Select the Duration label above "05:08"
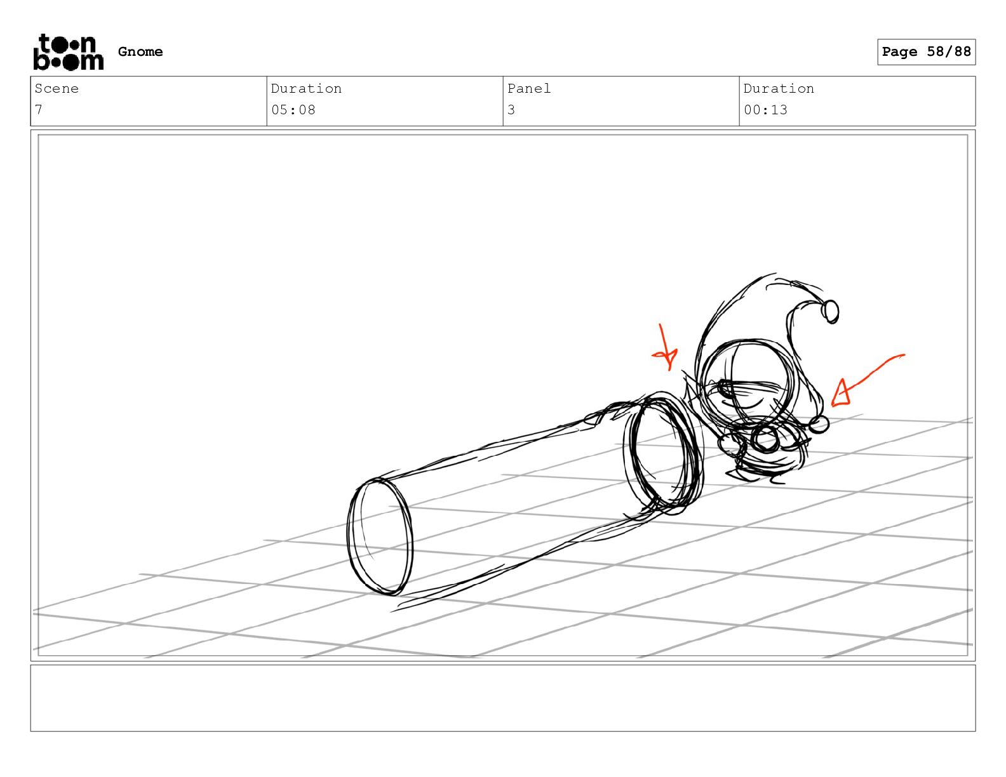Image resolution: width=1006 pixels, height=777 pixels. (x=306, y=88)
